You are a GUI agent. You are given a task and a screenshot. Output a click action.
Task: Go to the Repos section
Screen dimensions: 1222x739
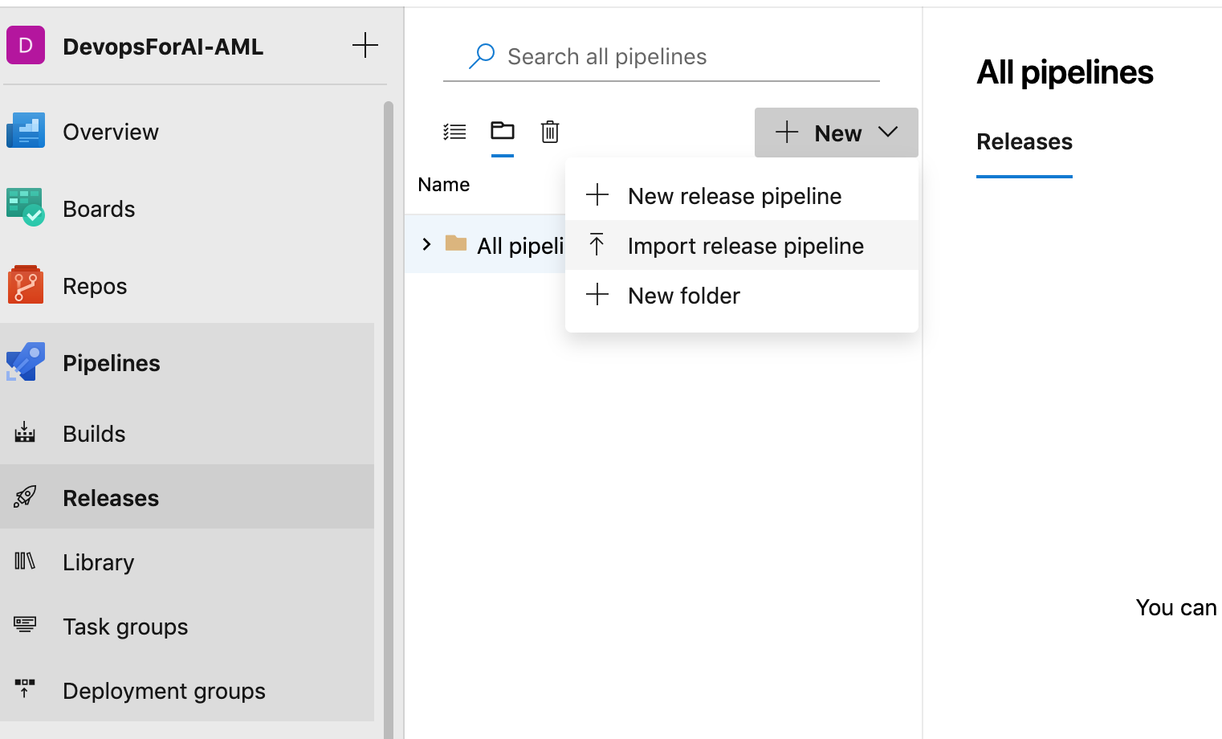click(95, 286)
